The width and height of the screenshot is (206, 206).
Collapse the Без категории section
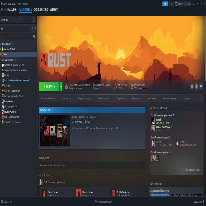(x=1, y=60)
